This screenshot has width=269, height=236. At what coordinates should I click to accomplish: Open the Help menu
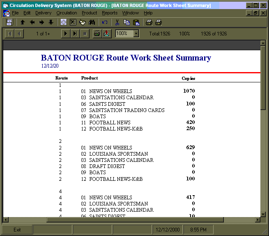point(148,13)
